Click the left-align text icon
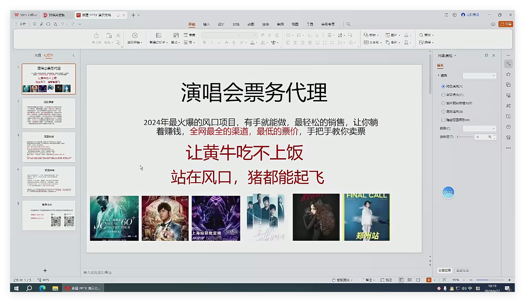 (x=288, y=42)
